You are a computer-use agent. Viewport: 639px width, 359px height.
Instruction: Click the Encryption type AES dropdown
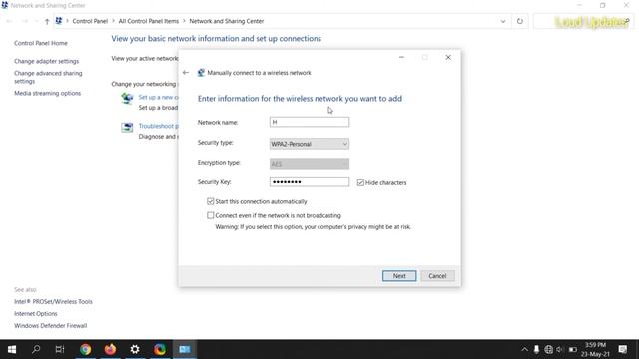(310, 164)
